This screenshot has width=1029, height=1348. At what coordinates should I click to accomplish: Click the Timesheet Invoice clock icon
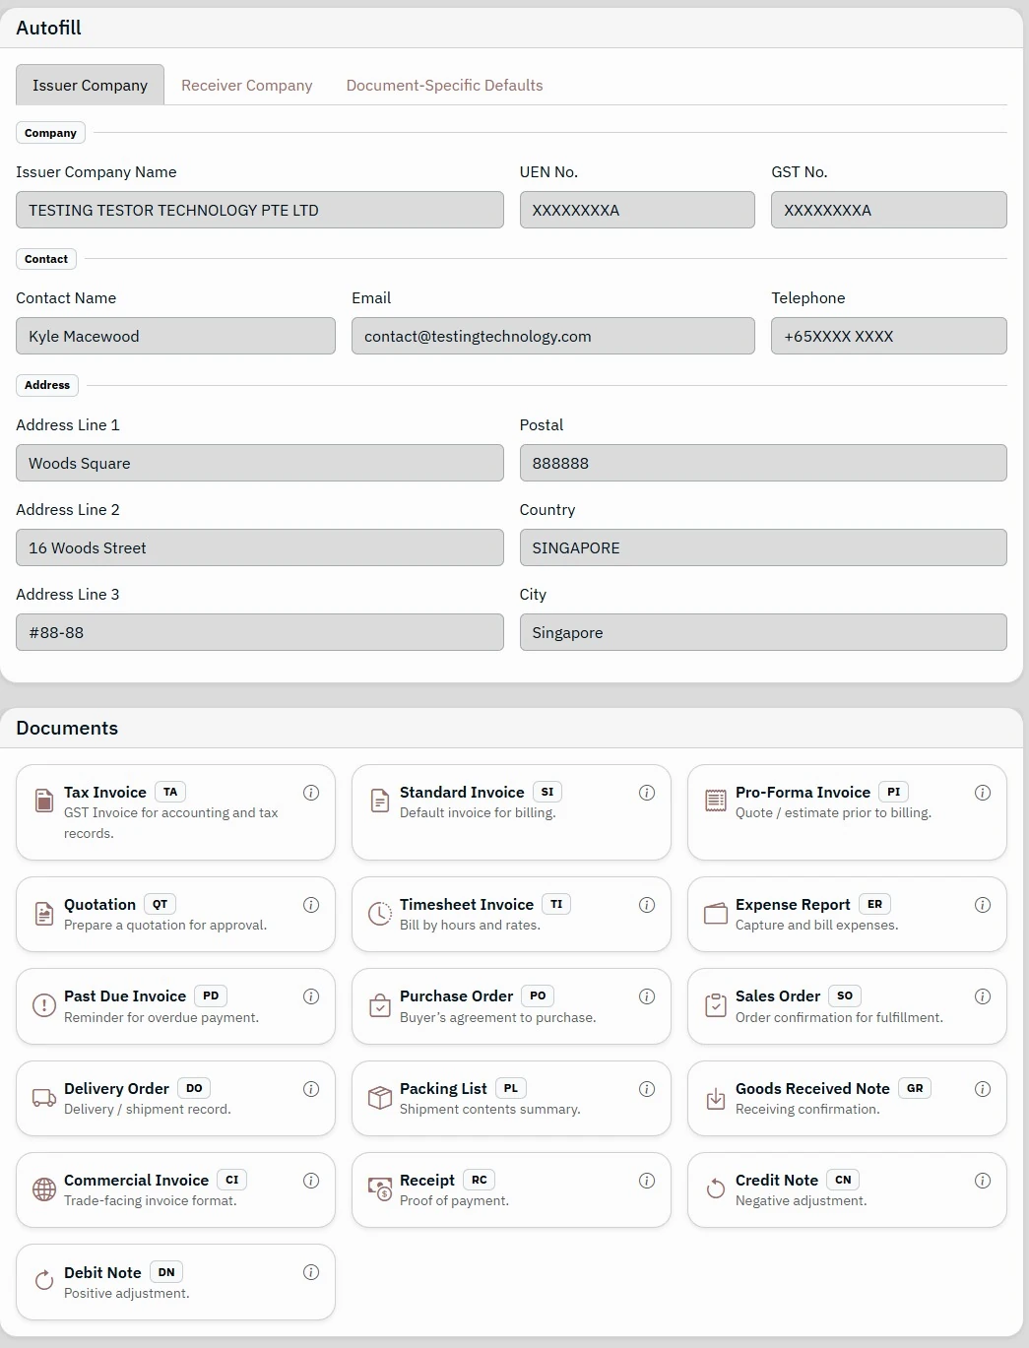pyautogui.click(x=379, y=914)
